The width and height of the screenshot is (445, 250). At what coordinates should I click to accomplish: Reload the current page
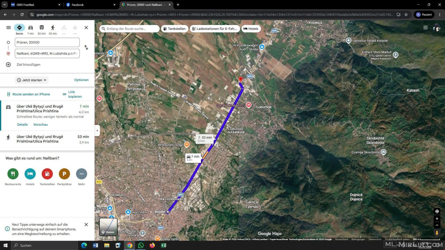22,15
